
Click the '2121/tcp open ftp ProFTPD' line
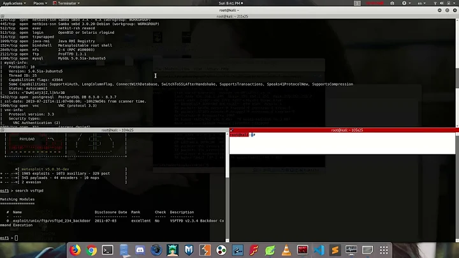[43, 54]
